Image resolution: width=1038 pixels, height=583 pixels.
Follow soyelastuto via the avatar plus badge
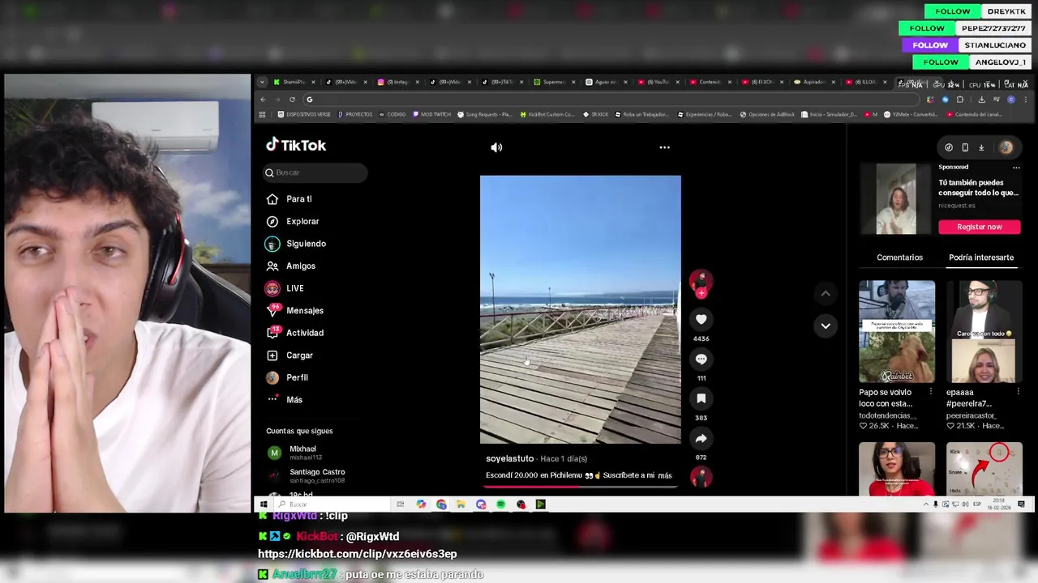[x=701, y=293]
